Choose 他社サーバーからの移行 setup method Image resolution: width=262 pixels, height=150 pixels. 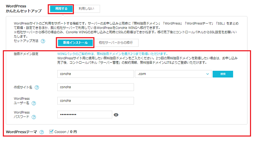tap(116, 43)
